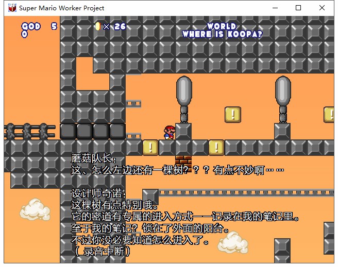
Task: Click the line 这棵树有点特别哦
Action: [x=114, y=205]
